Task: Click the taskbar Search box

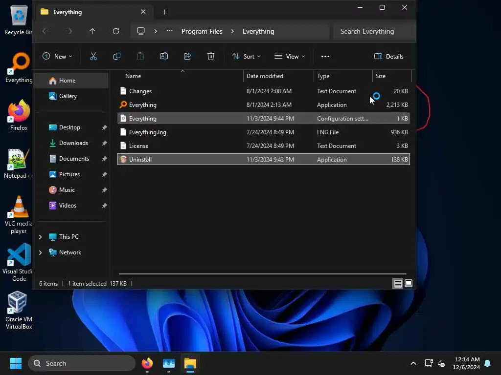Action: pos(82,363)
